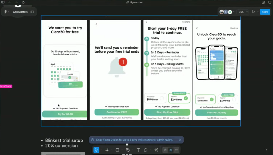Click the App Masters file name
Image resolution: width=273 pixels, height=155 pixels.
point(21,12)
